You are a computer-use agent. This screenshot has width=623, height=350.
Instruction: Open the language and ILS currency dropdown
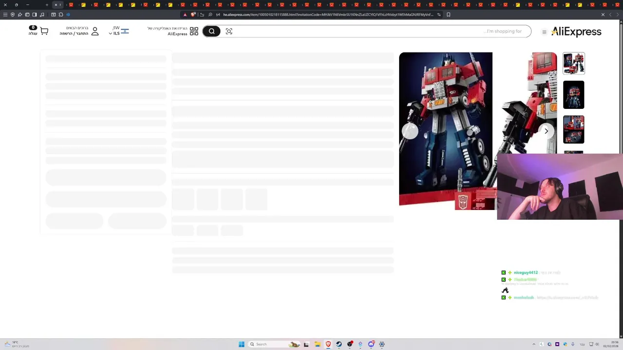[x=119, y=31]
